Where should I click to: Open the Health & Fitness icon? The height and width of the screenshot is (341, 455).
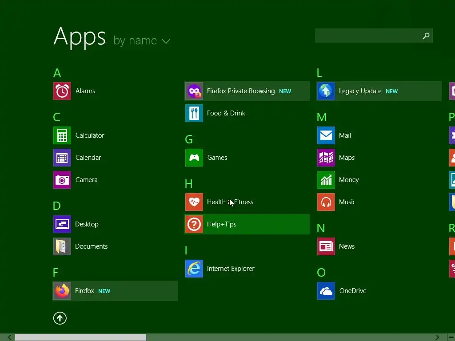[194, 202]
